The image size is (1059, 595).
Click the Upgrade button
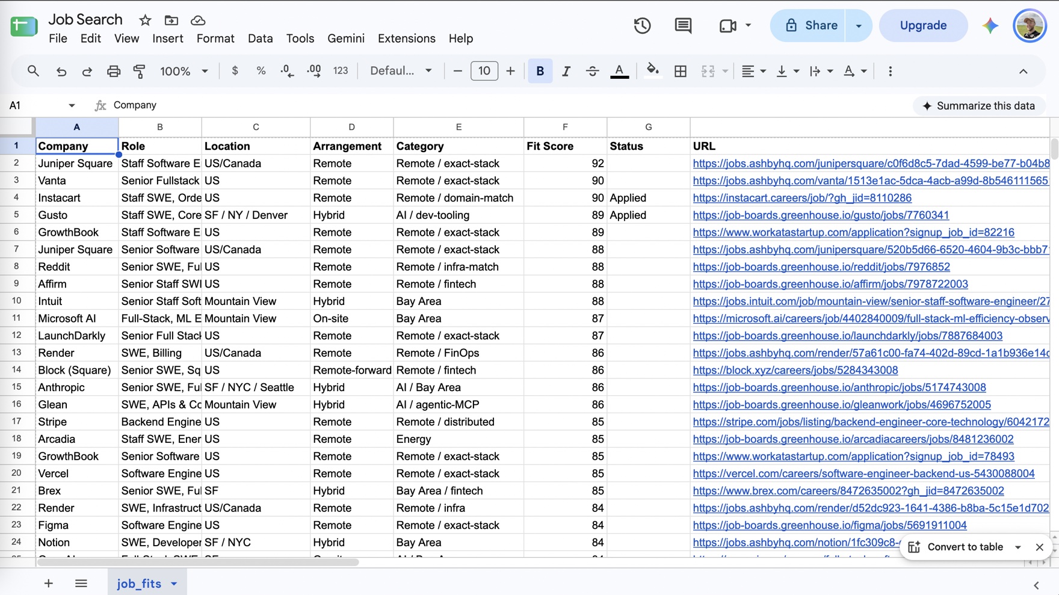click(x=923, y=25)
